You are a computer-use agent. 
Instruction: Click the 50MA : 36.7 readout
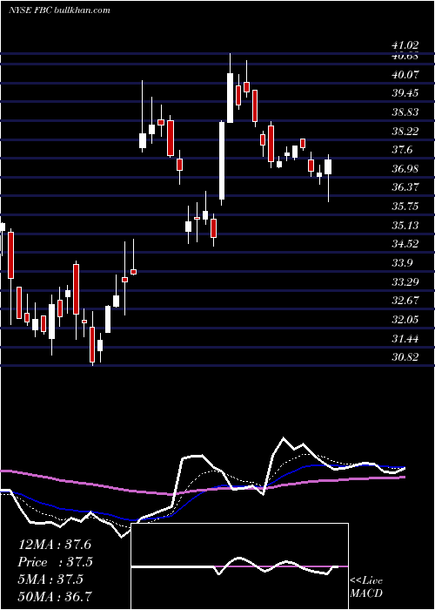tap(55, 596)
